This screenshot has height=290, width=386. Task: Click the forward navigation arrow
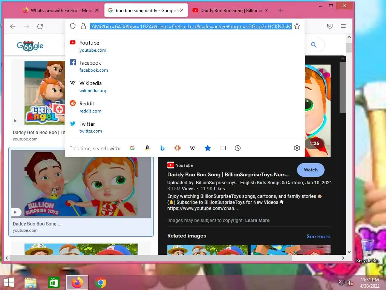click(x=26, y=26)
